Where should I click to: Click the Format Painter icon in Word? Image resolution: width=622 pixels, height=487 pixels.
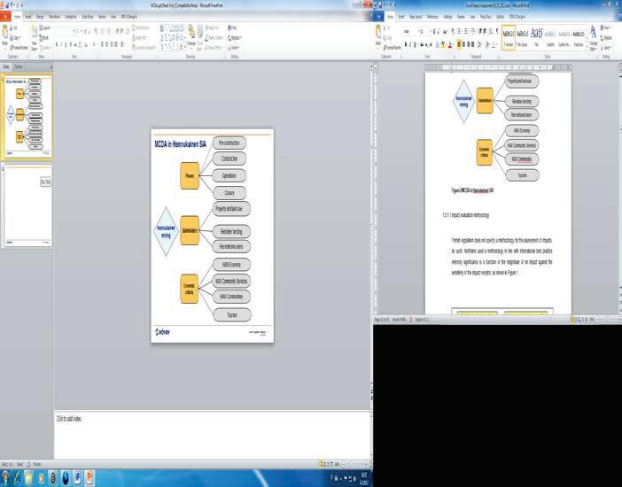tap(393, 48)
